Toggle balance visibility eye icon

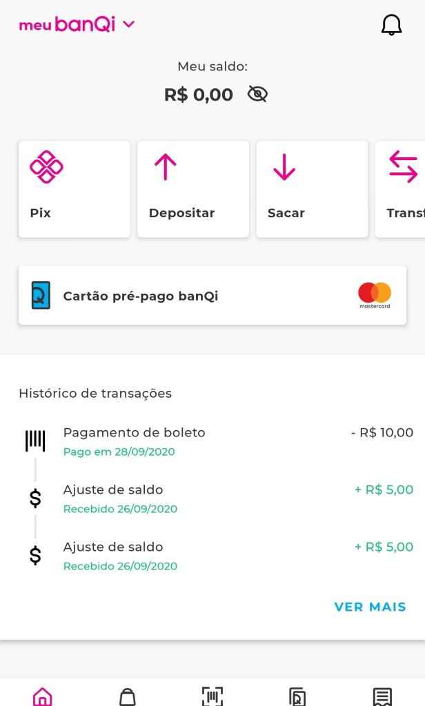coord(257,94)
